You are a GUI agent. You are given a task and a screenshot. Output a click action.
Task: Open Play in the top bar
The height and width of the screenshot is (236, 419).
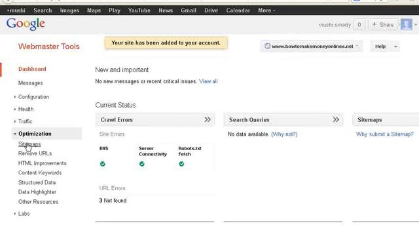115,10
